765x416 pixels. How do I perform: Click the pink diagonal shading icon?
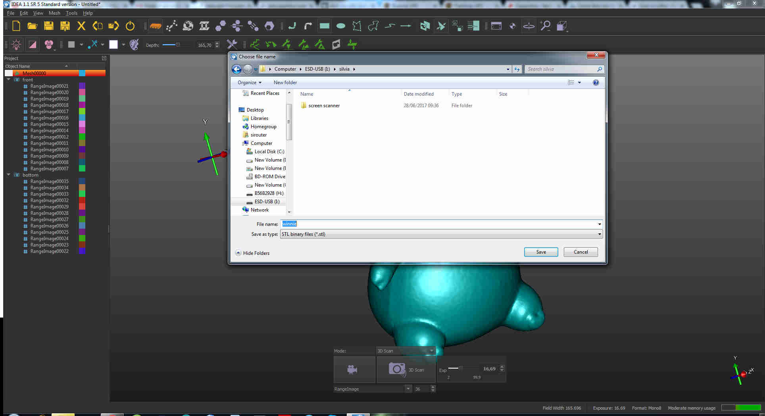[x=33, y=44]
